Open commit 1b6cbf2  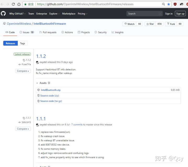(26, 122)
